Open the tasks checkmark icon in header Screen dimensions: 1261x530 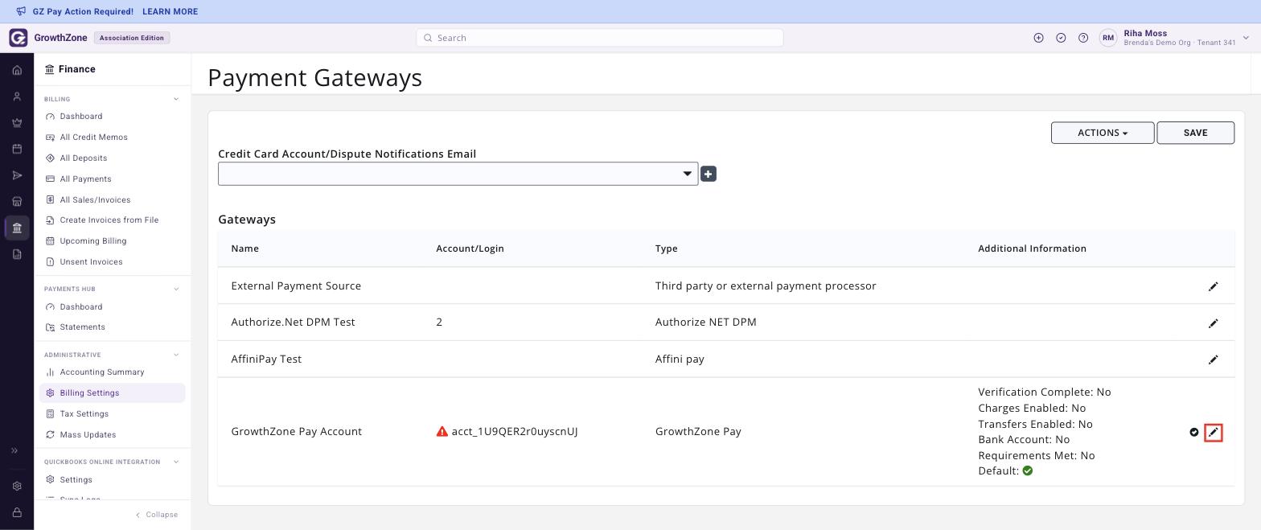pos(1061,38)
